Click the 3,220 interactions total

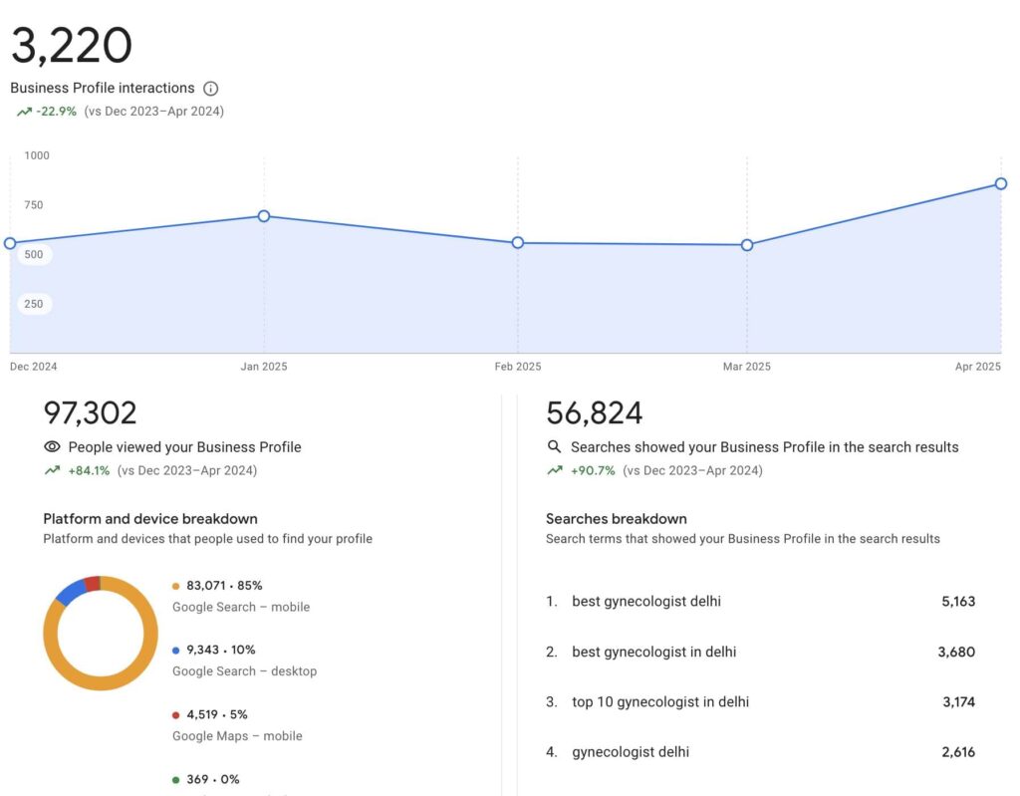click(x=72, y=46)
